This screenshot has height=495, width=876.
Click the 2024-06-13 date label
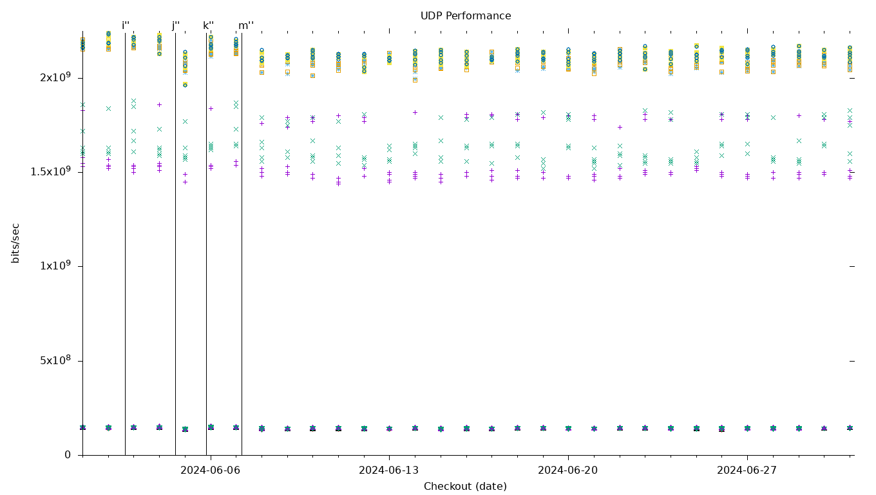pos(389,471)
